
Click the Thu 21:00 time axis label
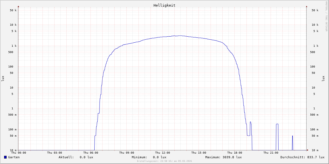click(271, 153)
